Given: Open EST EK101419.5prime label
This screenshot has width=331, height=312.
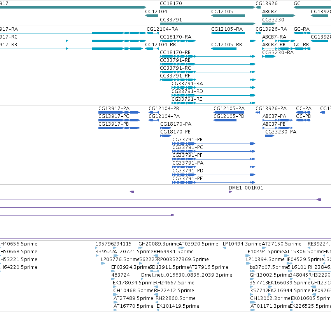Looking at the screenshot, I should (x=178, y=306).
